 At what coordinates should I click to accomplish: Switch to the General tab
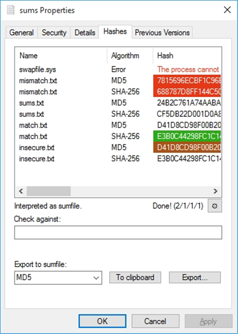click(x=21, y=33)
